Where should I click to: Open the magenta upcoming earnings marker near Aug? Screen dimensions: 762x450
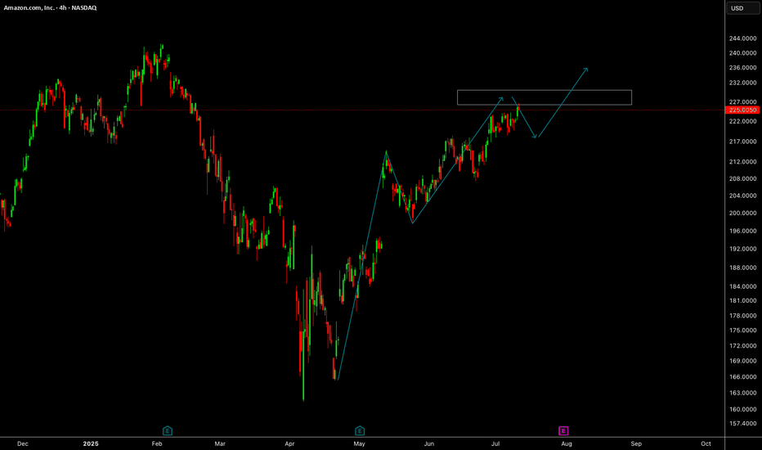click(563, 430)
